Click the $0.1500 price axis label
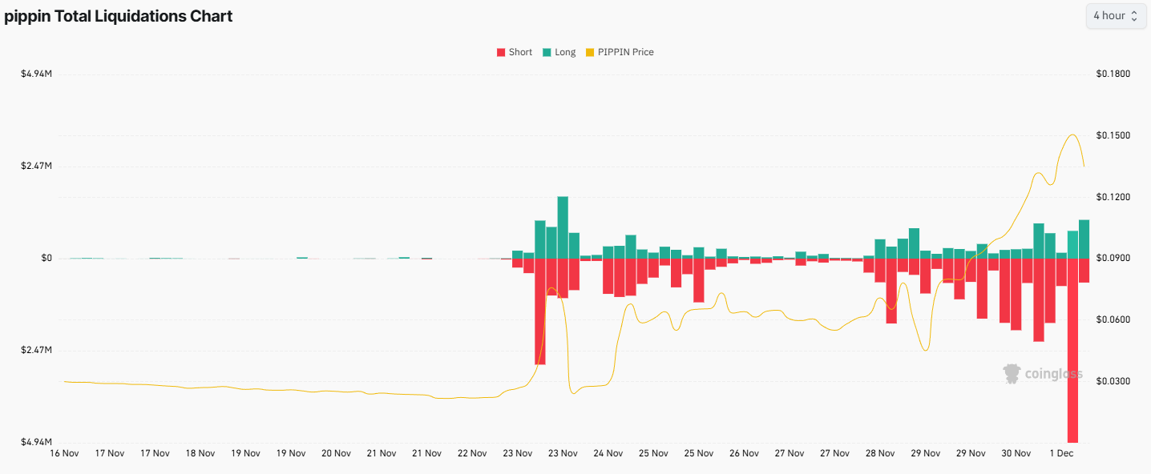Viewport: 1151px width, 474px height. click(1113, 135)
